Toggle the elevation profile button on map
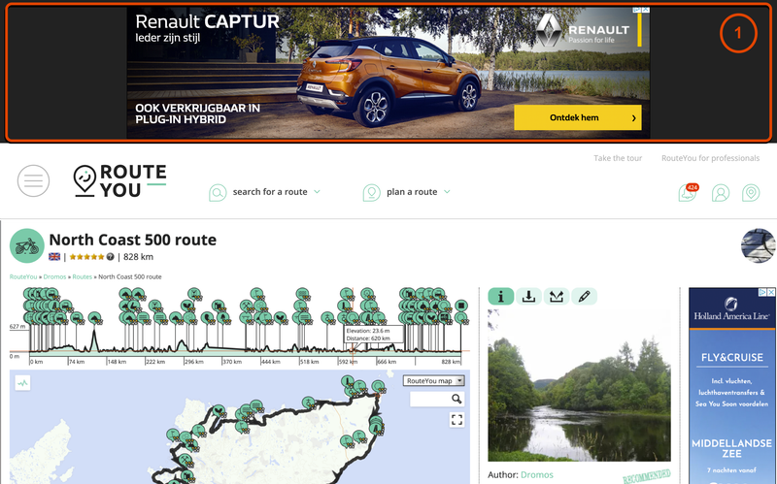The height and width of the screenshot is (484, 777). (22, 382)
